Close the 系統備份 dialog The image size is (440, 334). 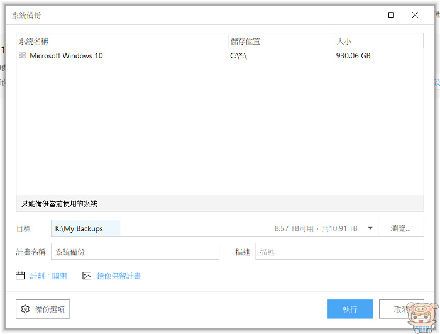pos(415,15)
